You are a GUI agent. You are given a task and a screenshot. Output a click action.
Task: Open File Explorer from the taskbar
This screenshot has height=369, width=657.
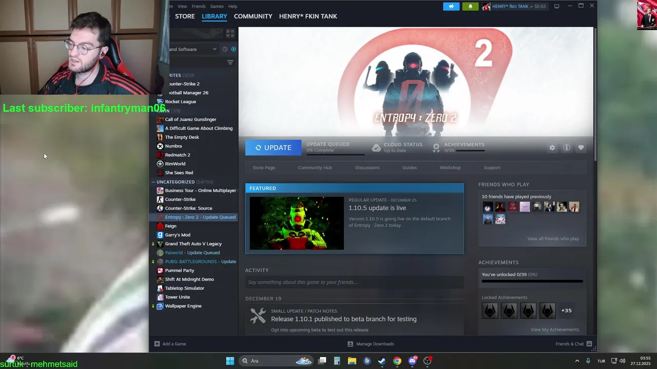click(x=352, y=361)
